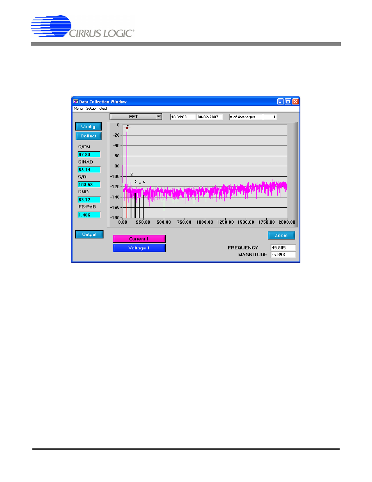Select the Voltage 1 blue channel
The image size is (372, 482).
[x=139, y=248]
